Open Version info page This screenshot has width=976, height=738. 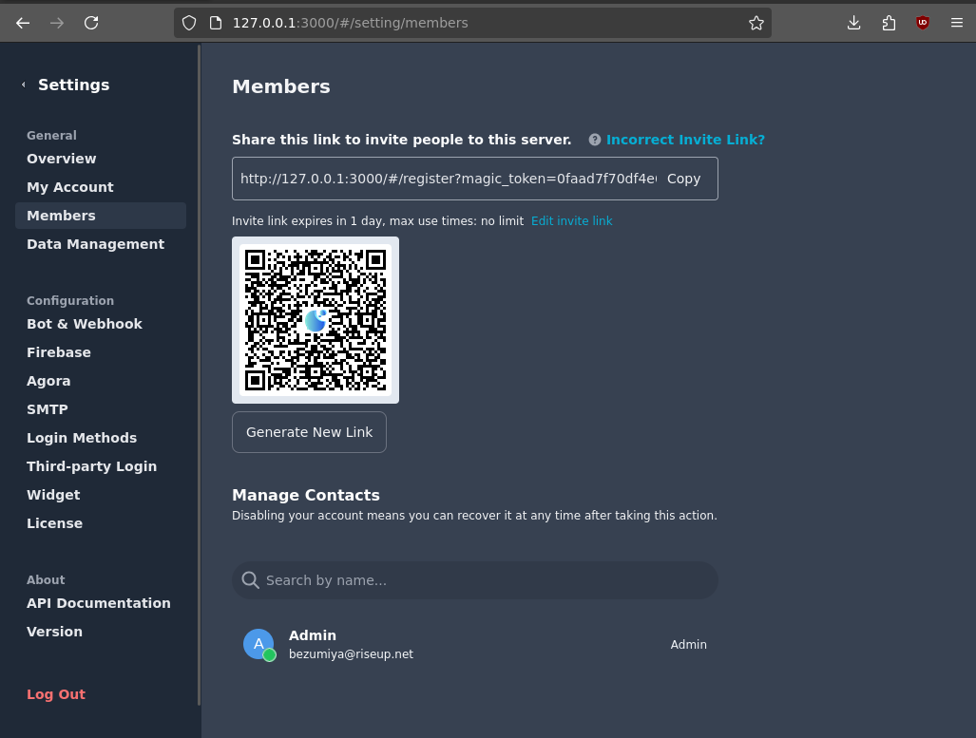(x=55, y=632)
